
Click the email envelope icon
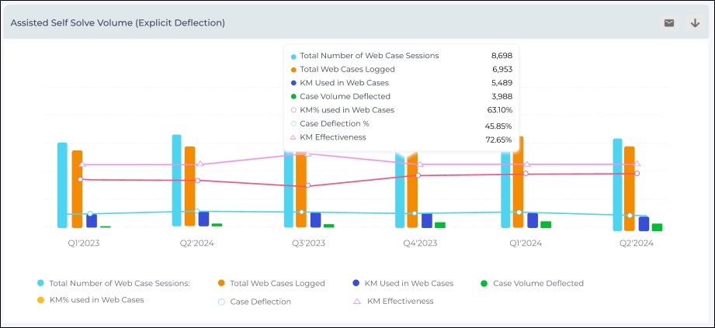[x=668, y=23]
